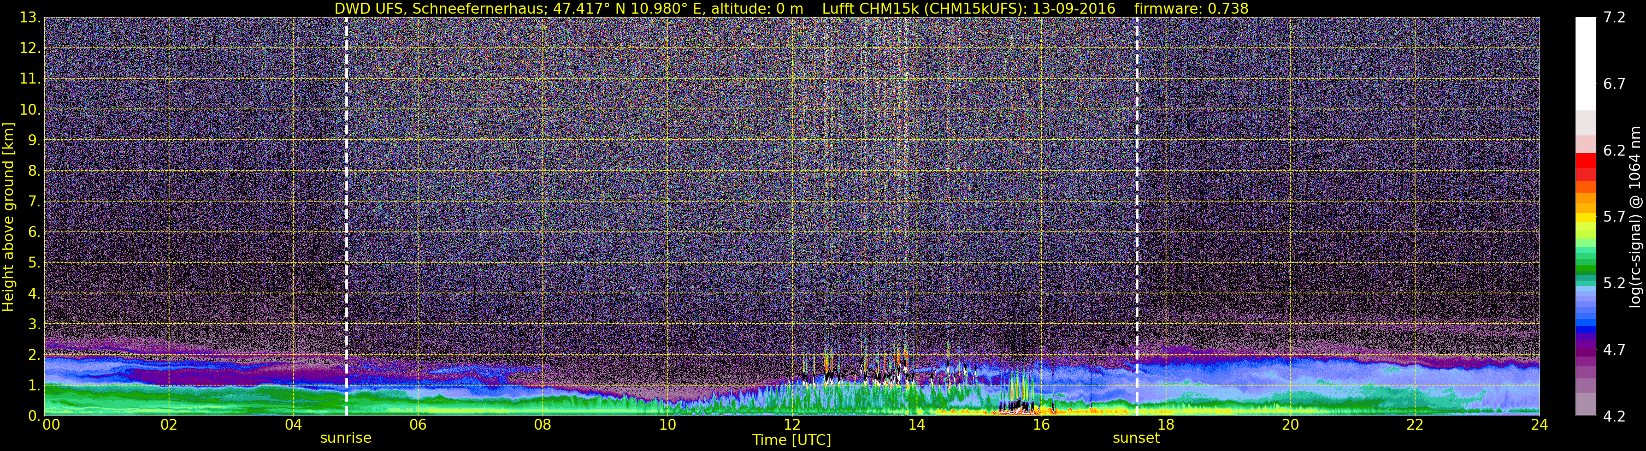The image size is (1646, 451).
Task: Click the '6.' height tick label
Action: [x=34, y=232]
